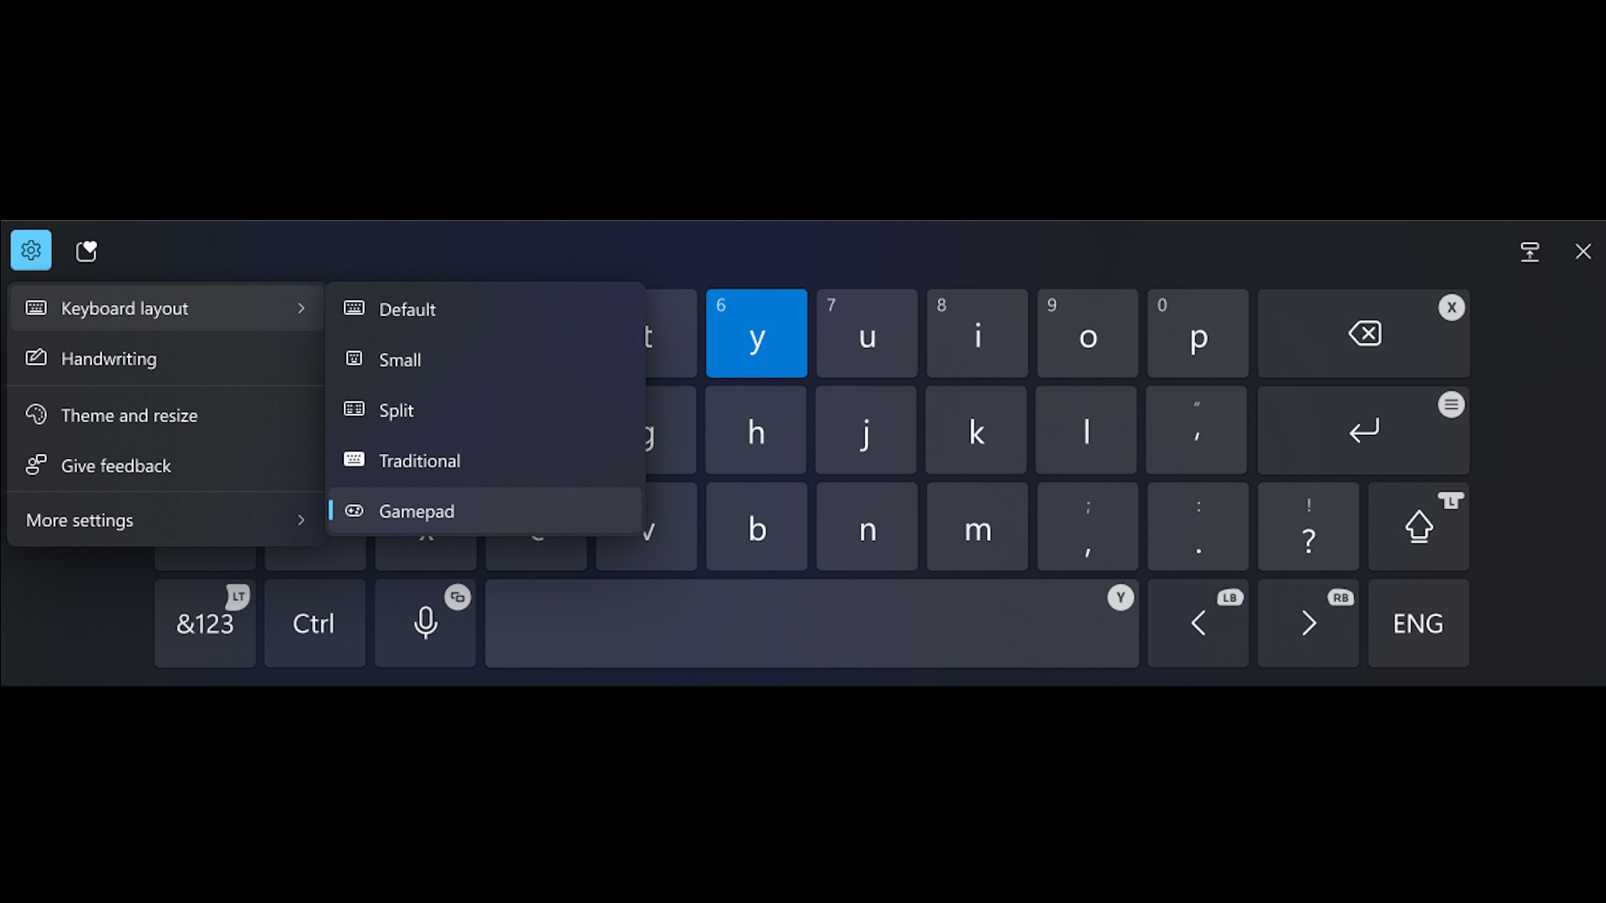Select the Small keyboard layout

pyautogui.click(x=401, y=360)
